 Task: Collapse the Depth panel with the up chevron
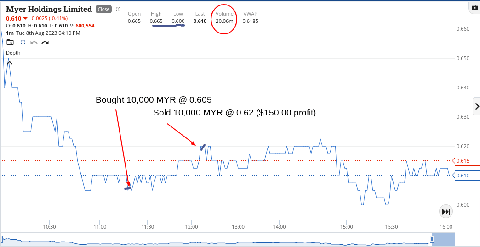(10, 63)
